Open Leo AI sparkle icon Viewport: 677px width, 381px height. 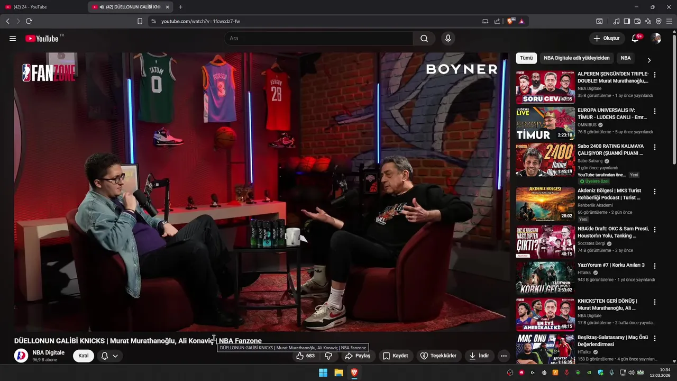tap(648, 21)
